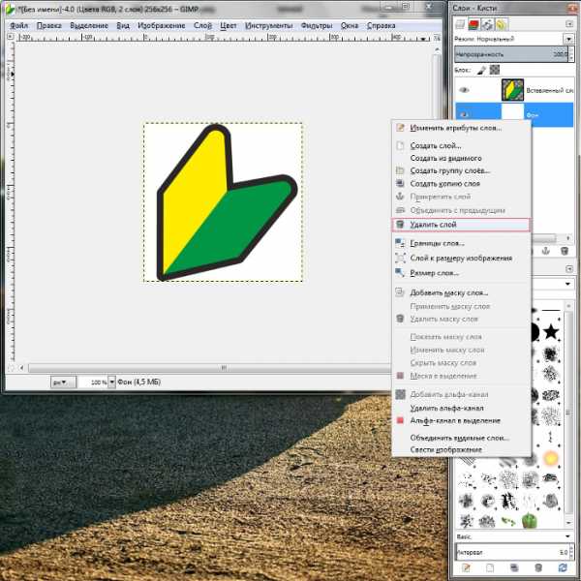Open the Справка menu

pos(381,25)
